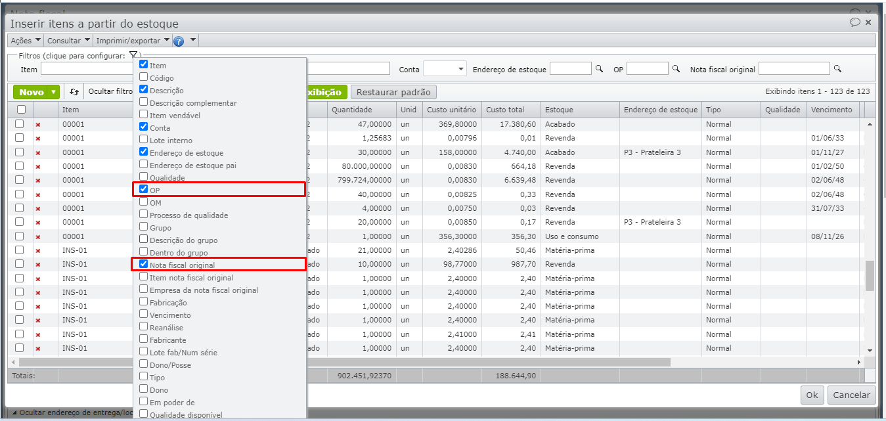Sort by the Vencimento column header
886x421 pixels.
pos(832,110)
